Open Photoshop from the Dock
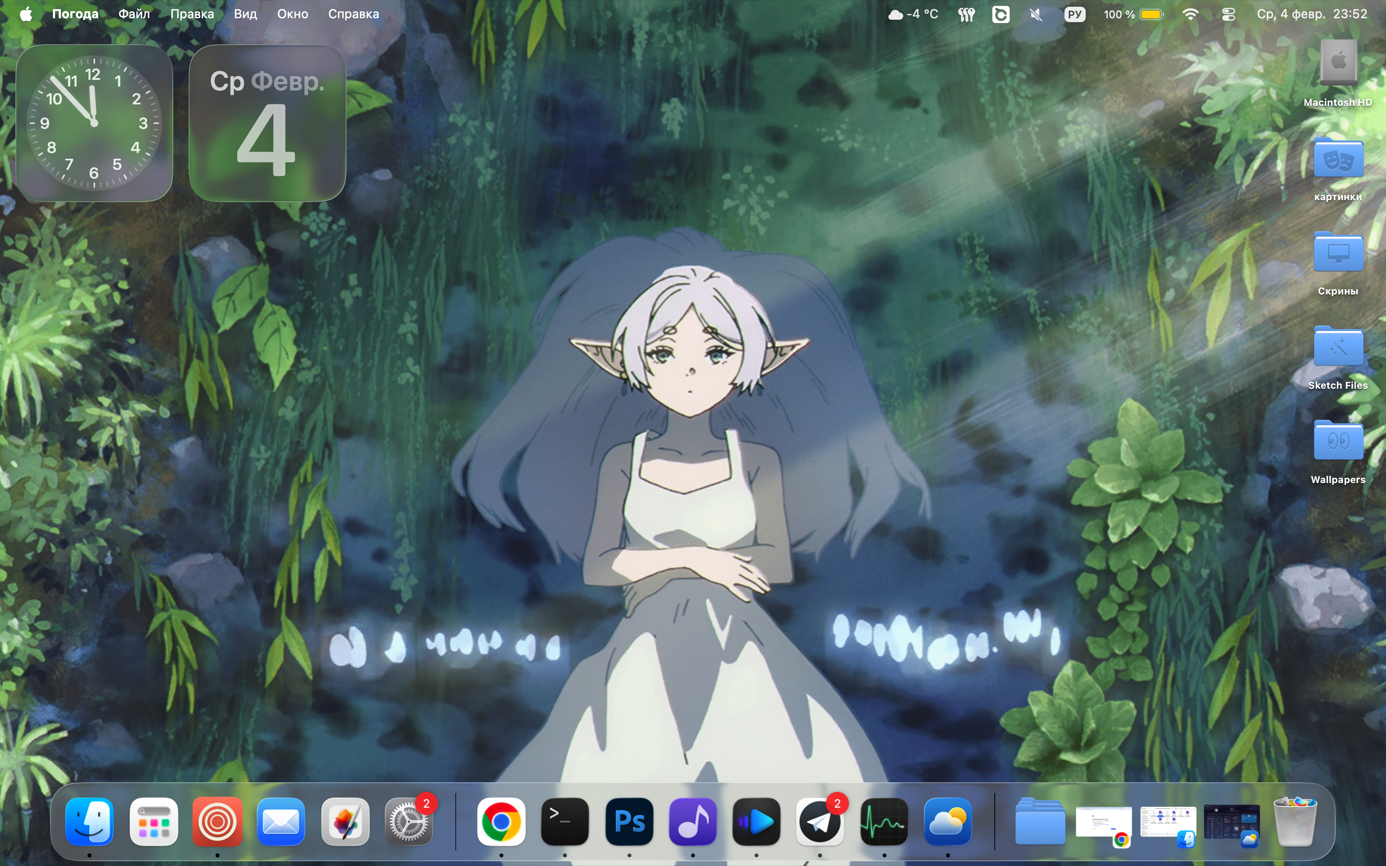 (x=629, y=822)
